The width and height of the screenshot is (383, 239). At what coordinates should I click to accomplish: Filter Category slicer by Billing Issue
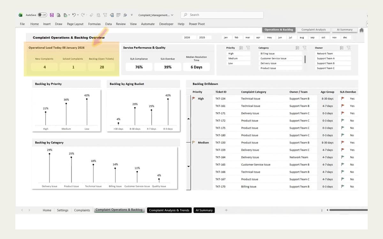point(281,54)
